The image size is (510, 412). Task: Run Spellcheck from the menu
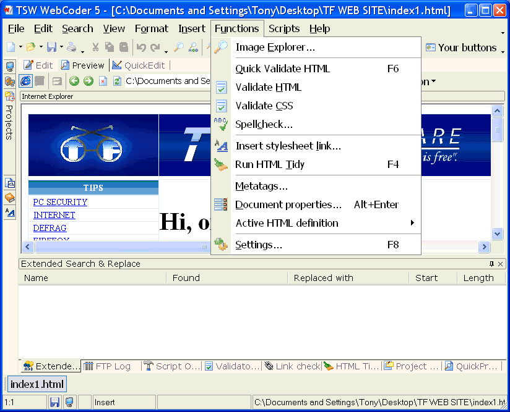[x=316, y=124]
